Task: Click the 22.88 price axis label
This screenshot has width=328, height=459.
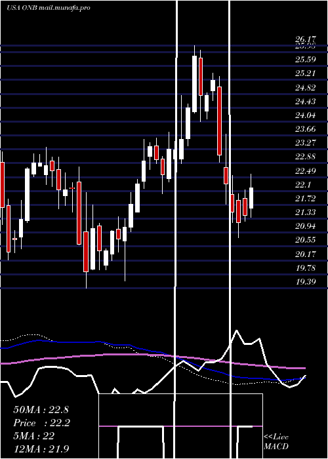Action: (306, 157)
